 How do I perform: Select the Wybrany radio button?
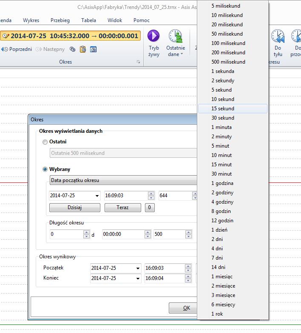[45, 169]
